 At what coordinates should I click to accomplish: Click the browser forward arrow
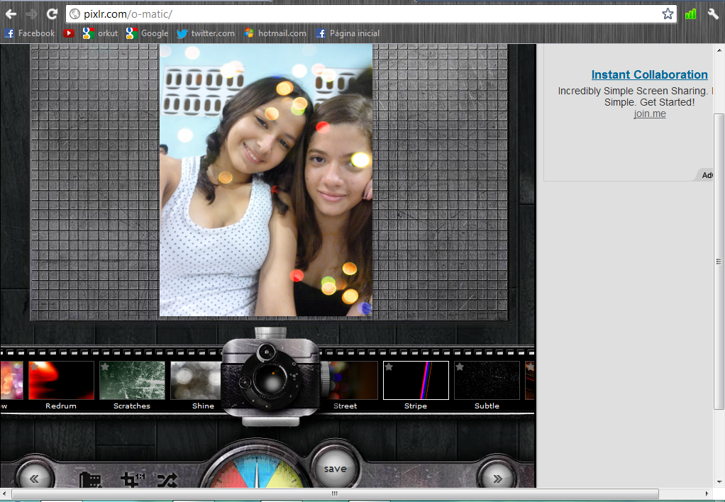(31, 14)
